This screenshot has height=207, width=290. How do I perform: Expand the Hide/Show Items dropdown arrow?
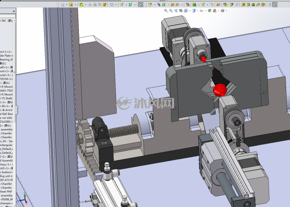pyautogui.click(x=205, y=11)
